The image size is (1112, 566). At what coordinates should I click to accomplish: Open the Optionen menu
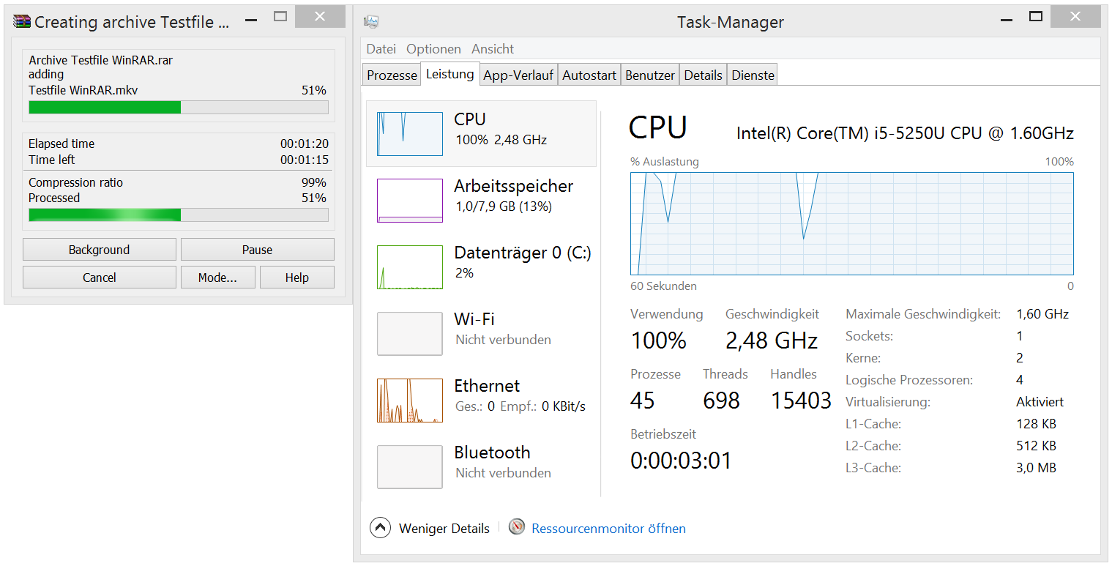[434, 49]
